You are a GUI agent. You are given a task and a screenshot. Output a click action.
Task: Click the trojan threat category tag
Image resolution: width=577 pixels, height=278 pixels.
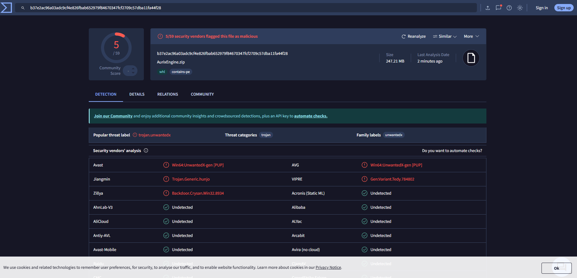pyautogui.click(x=266, y=135)
